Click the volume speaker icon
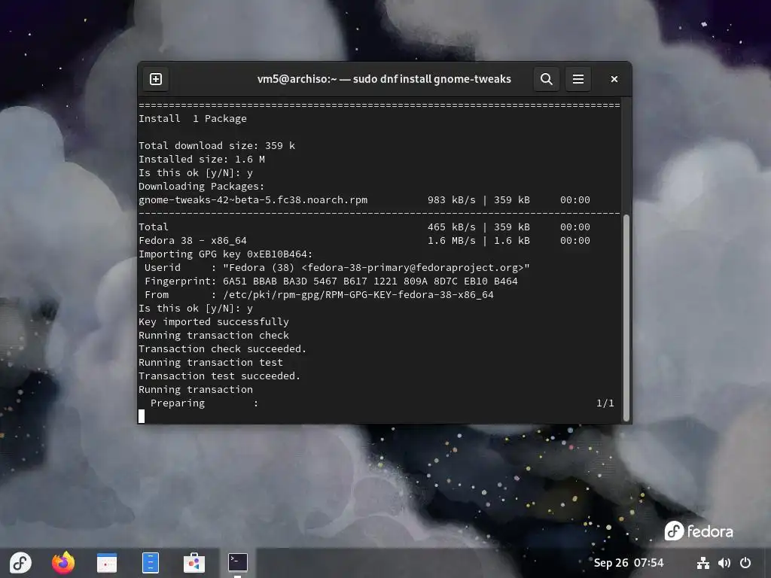Viewport: 771px width, 578px height. pos(724,563)
